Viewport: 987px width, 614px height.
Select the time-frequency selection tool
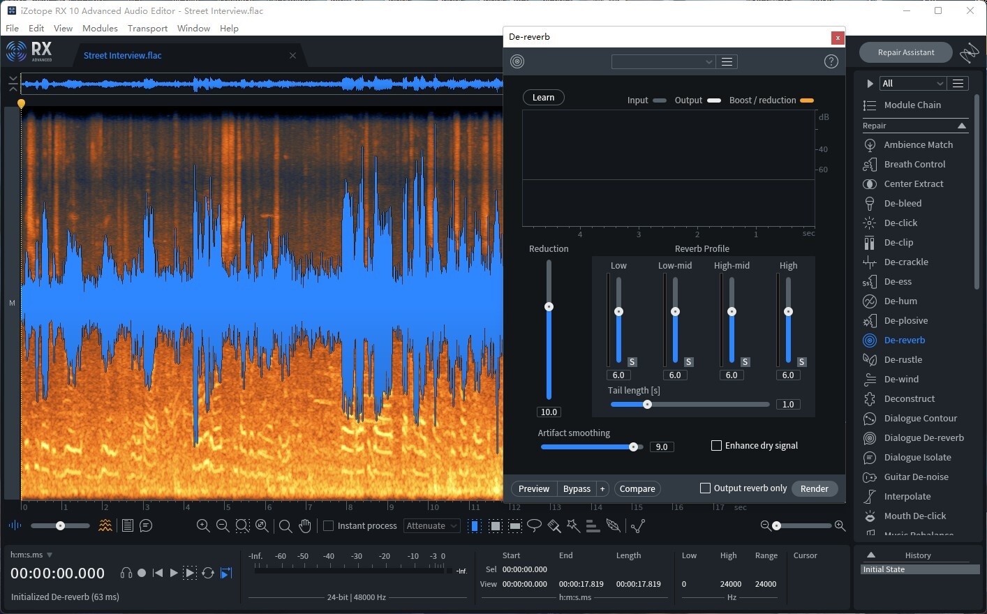[x=495, y=526]
